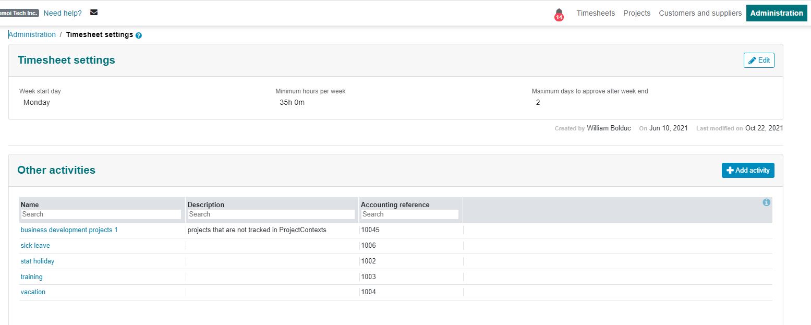Image resolution: width=811 pixels, height=325 pixels.
Task: Open the notifications bell showing 14
Action: 559,14
